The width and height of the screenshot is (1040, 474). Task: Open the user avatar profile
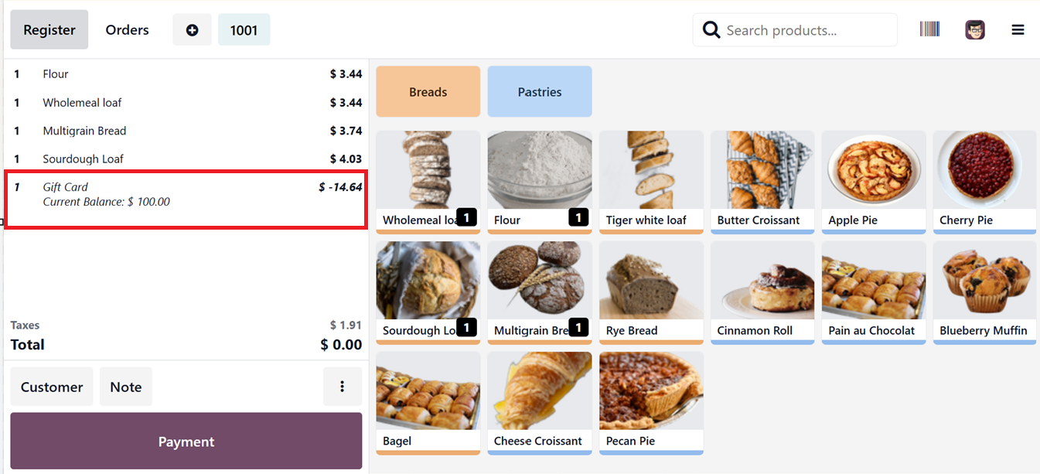click(975, 30)
